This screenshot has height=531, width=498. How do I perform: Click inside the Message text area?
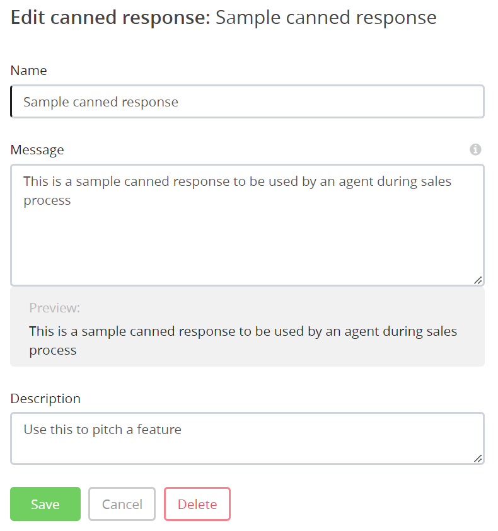(x=247, y=239)
